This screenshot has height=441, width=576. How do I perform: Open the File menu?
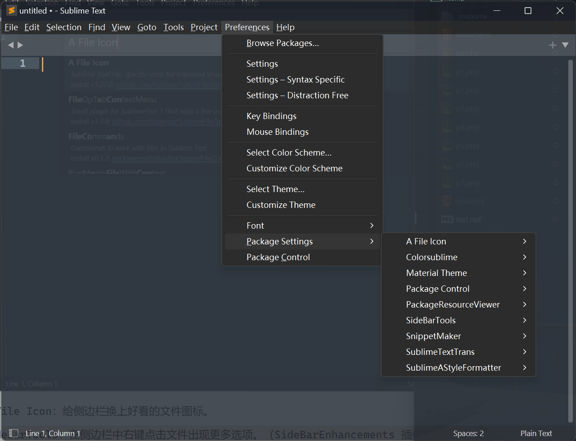11,28
